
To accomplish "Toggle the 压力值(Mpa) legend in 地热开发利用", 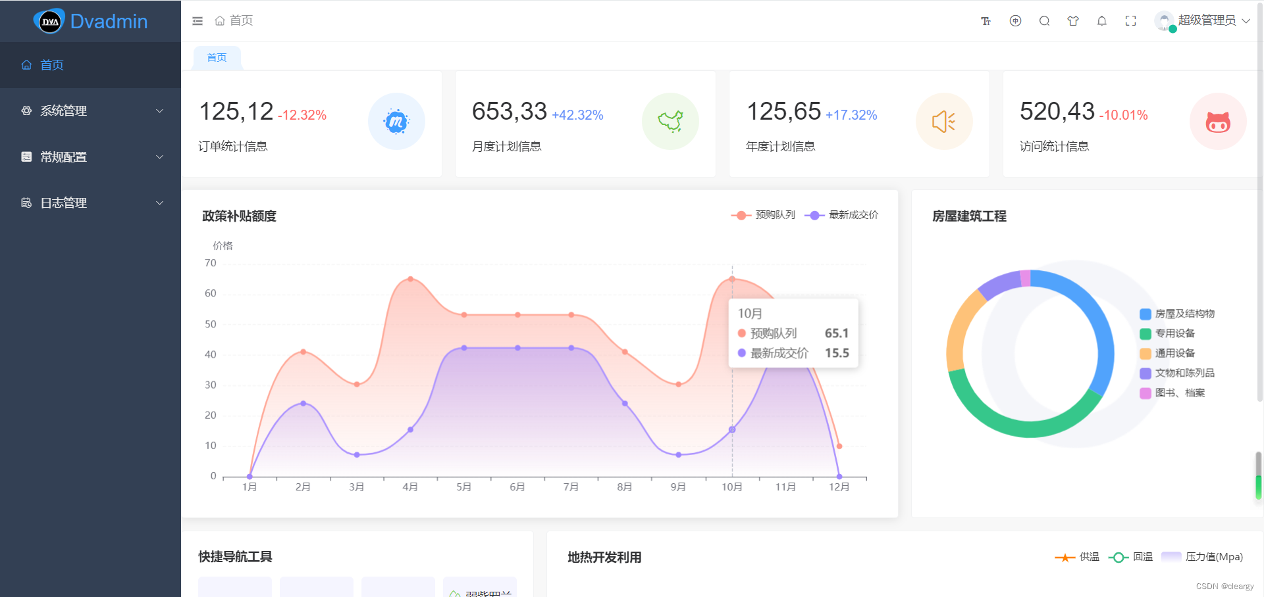I will [x=1201, y=557].
